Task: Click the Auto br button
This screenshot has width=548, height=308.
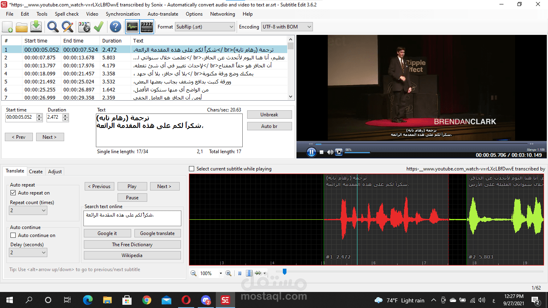Action: tap(269, 126)
